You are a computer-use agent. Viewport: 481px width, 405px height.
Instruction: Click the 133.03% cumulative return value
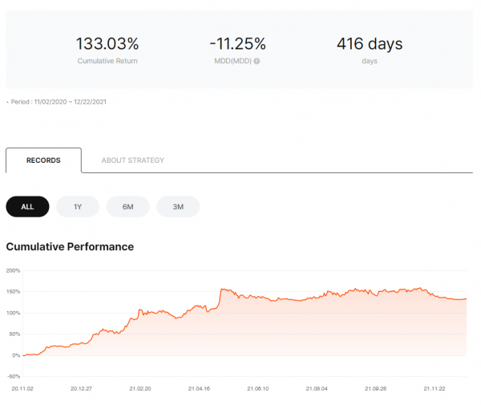[x=107, y=43]
